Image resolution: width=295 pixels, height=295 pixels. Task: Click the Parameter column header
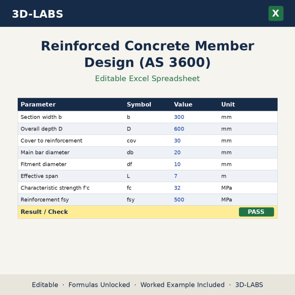38,104
